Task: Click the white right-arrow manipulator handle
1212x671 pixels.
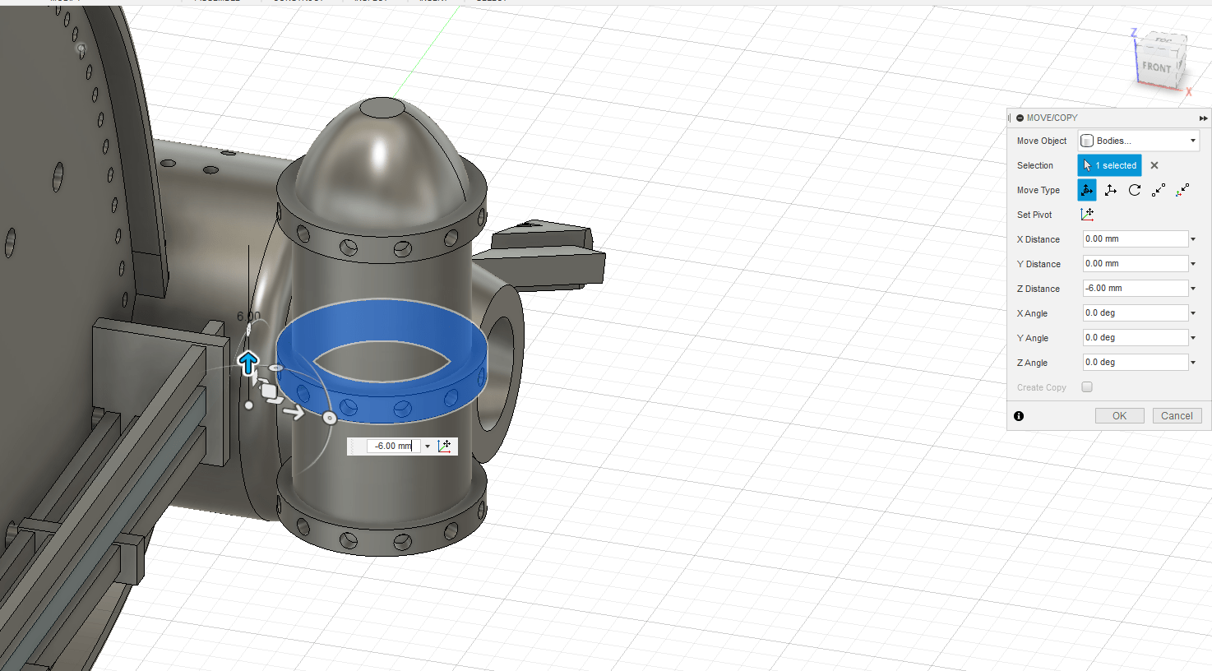Action: [294, 412]
